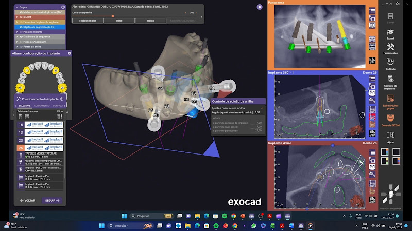Viewport: 412px width, 231px height.
Task: Expand Distâncias de segurança group
Action: click(x=16, y=36)
